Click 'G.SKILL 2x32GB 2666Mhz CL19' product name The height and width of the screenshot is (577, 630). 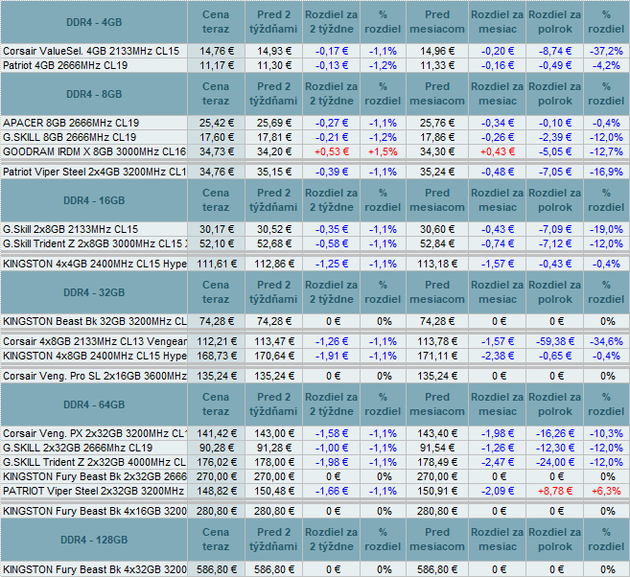(x=78, y=449)
